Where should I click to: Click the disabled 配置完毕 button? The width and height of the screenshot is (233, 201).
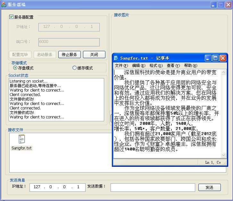20,55
